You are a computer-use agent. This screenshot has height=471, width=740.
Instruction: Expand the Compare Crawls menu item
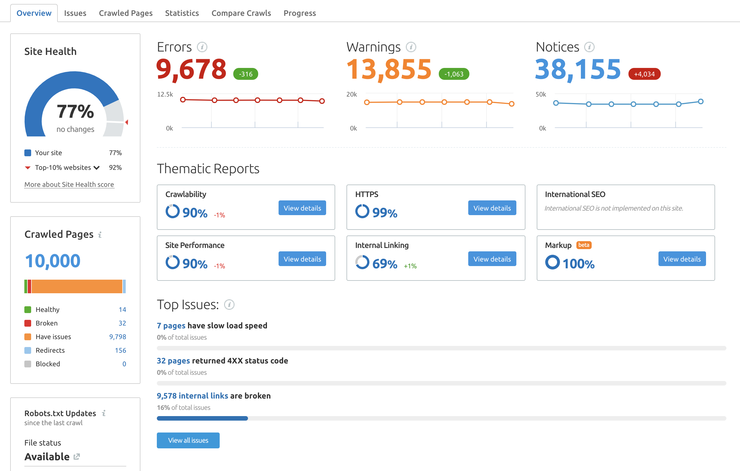click(x=241, y=12)
